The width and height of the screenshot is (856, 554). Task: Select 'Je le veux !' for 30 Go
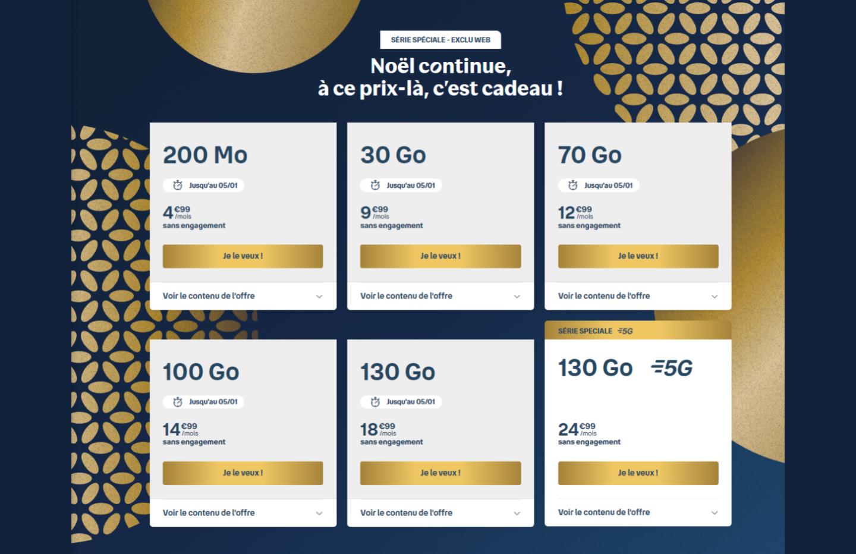point(440,256)
